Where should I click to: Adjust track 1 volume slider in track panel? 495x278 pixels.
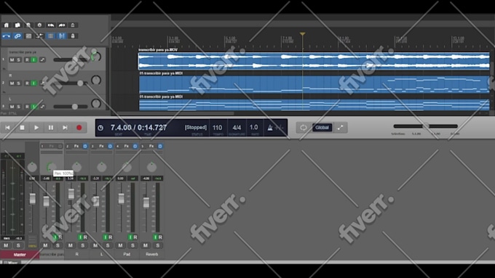[71, 60]
